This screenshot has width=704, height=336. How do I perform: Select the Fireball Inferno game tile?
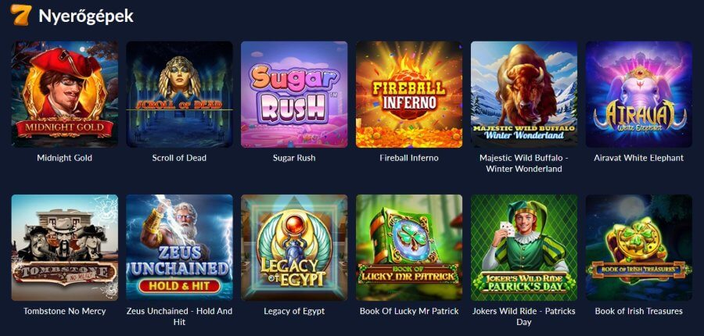(409, 95)
